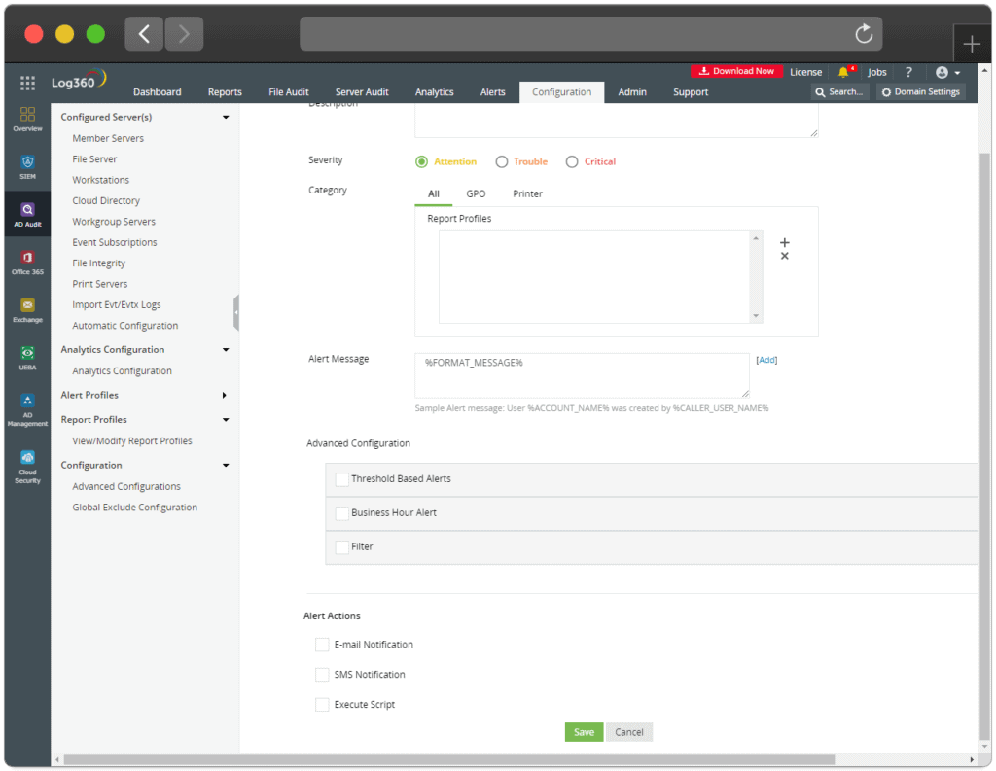Click the Alert Message text area
996x771 pixels.
tap(582, 375)
